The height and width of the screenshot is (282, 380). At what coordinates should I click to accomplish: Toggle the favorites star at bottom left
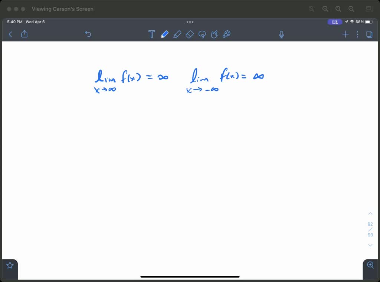(10, 265)
